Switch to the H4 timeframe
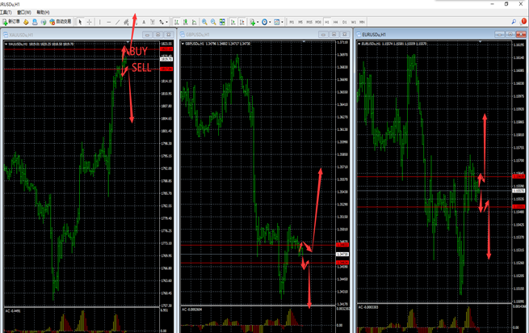 pyautogui.click(x=336, y=22)
